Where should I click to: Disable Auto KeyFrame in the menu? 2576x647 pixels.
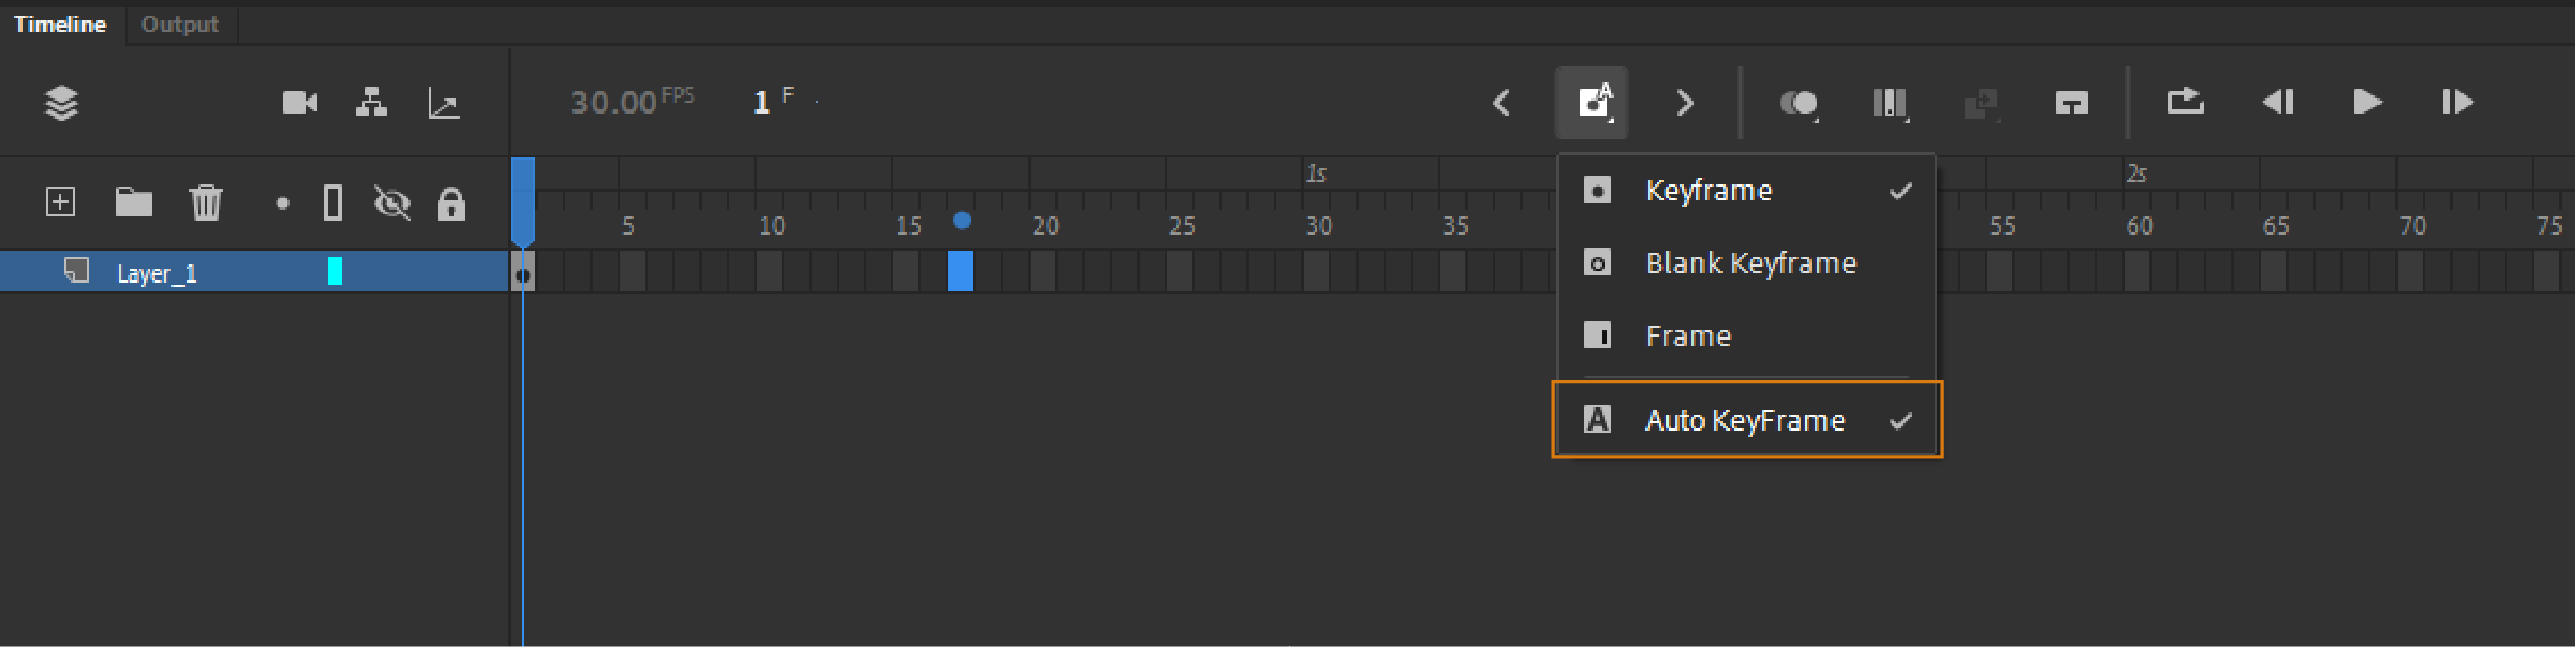point(1745,420)
